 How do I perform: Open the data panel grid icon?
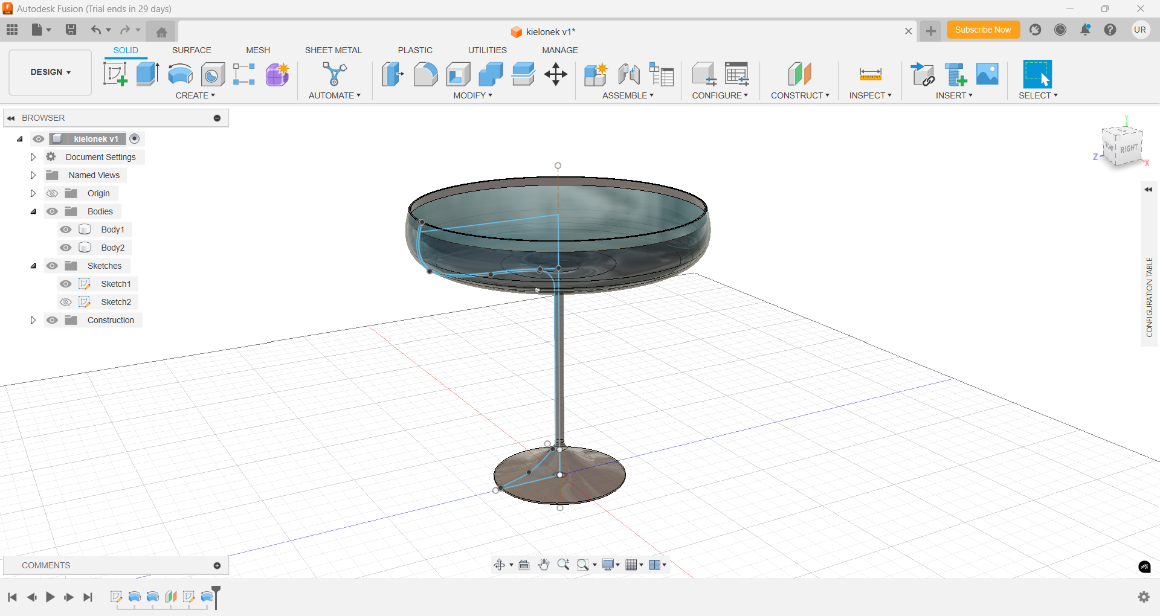click(x=12, y=30)
